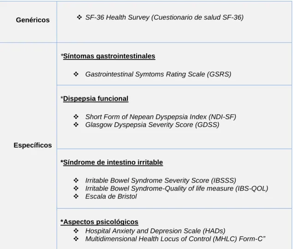Screen dimensions: 293x249
Task: Click the bullet beside Hospital Anxiety Scale
Action: point(76,231)
